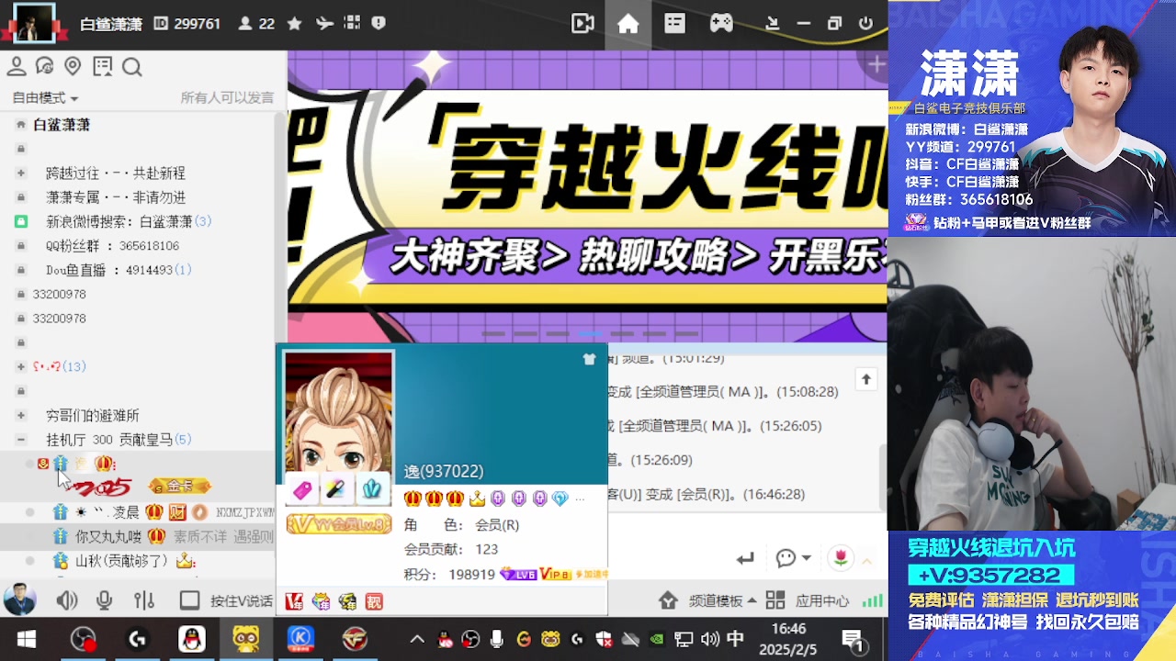Click the pink tag icon on profile card
This screenshot has width=1176, height=661.
(x=302, y=490)
